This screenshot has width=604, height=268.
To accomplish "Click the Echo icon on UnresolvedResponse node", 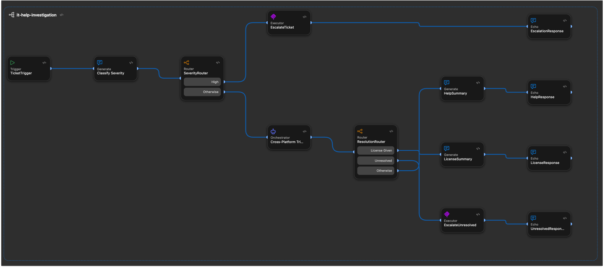I will [534, 218].
